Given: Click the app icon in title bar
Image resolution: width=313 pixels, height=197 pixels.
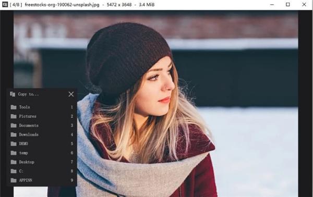Looking at the screenshot, I should 5,4.
